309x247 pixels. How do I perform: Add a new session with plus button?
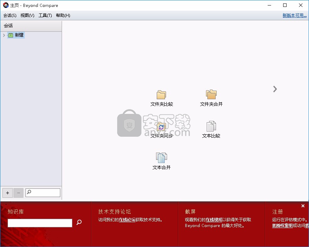coord(8,193)
